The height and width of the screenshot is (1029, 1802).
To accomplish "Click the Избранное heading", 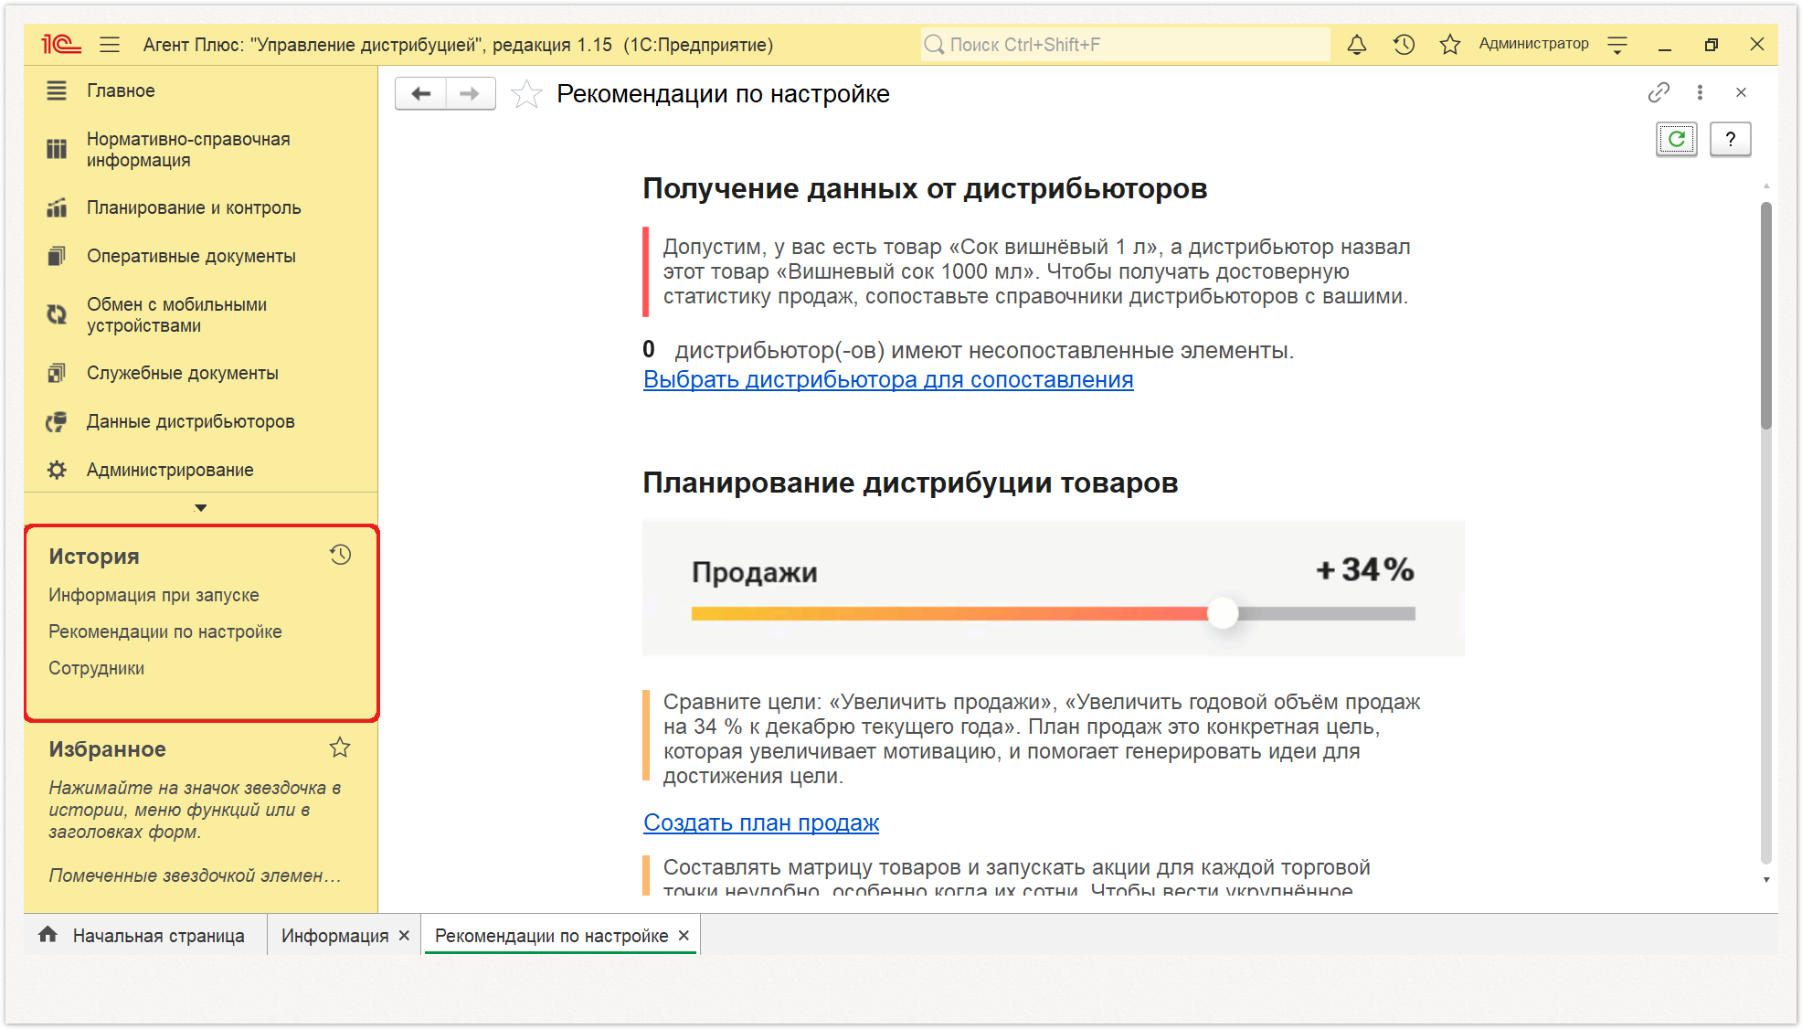I will [107, 749].
